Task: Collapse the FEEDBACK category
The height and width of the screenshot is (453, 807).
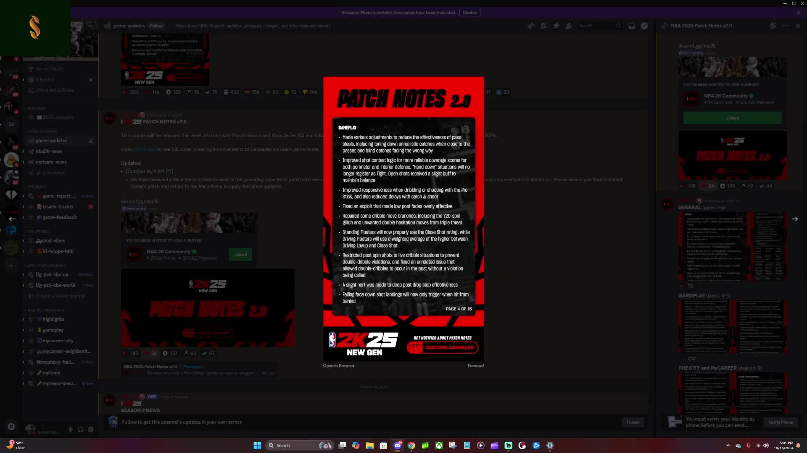Action: coord(36,187)
